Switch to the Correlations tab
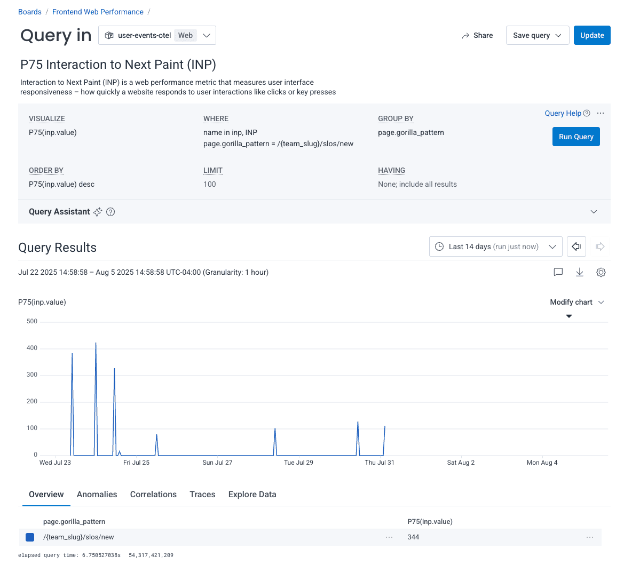Viewport: 624px width, 573px height. tap(153, 495)
